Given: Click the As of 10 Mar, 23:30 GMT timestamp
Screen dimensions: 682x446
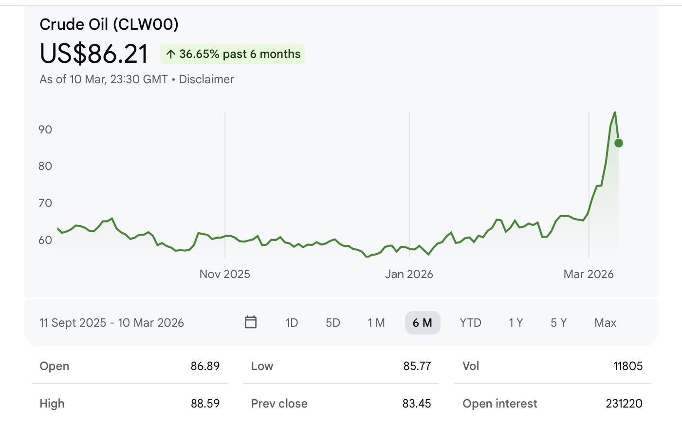Looking at the screenshot, I should (104, 79).
